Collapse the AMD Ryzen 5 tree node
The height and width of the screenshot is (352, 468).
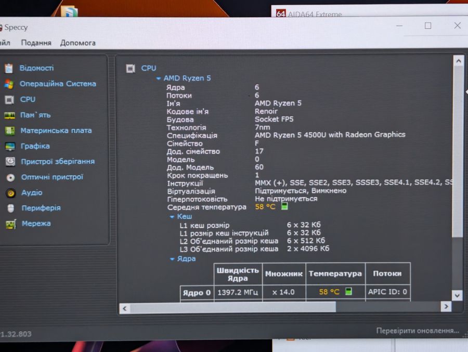[159, 79]
